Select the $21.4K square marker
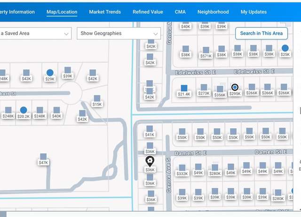This screenshot has height=217, width=301. tap(184, 88)
